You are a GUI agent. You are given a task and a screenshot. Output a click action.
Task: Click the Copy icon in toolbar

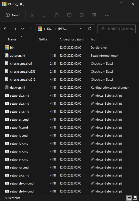pos(45,15)
